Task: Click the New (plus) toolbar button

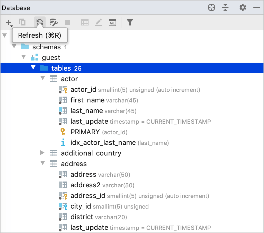Action: 9,22
